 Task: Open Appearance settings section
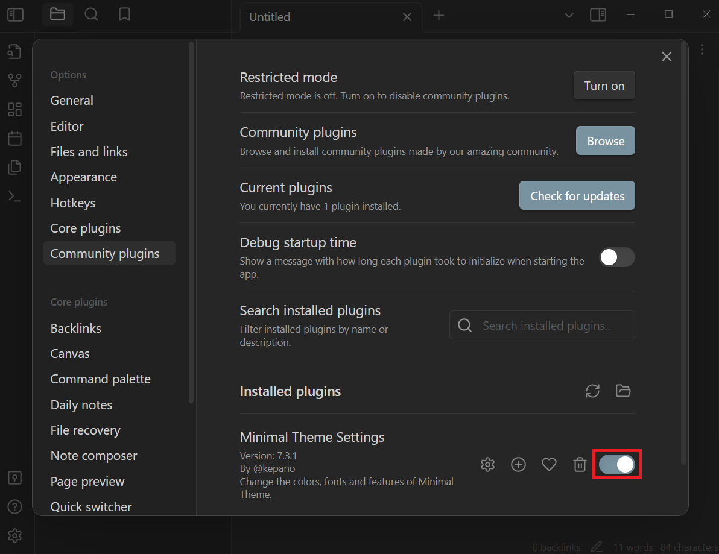click(109, 177)
